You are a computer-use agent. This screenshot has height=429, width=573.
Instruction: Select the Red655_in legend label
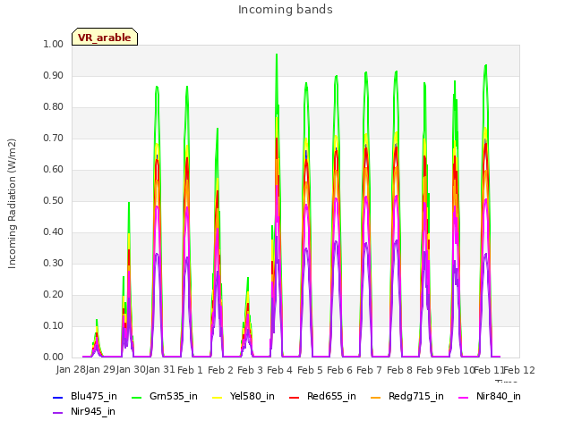[331, 396]
